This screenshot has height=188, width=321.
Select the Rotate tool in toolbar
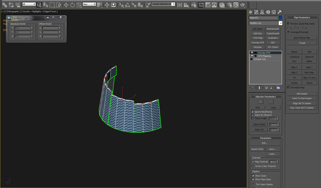tap(72, 5)
